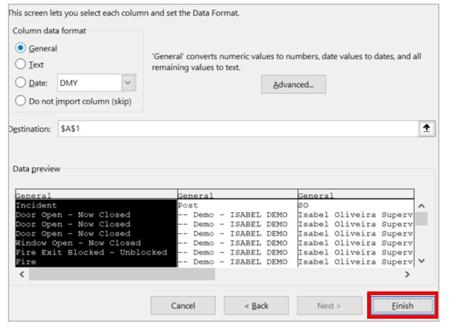
Task: Click the horizontal scrollbar thumb under preview
Action: pos(122,274)
